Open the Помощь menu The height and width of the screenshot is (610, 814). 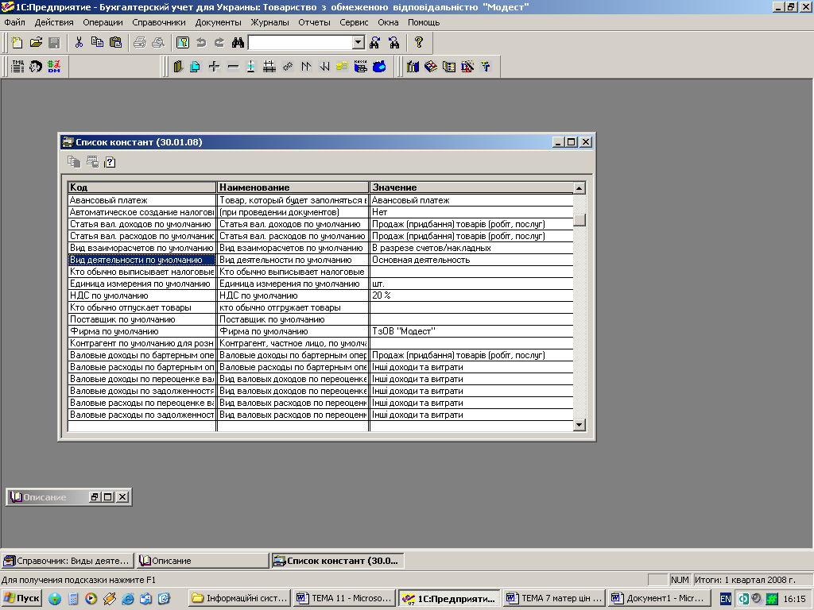[x=424, y=22]
